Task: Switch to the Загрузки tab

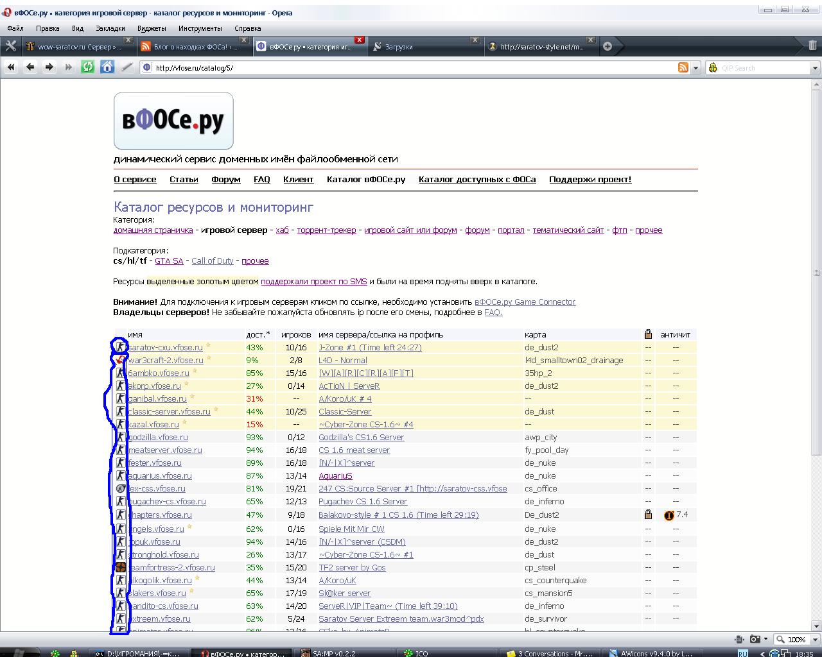Action: tap(424, 47)
